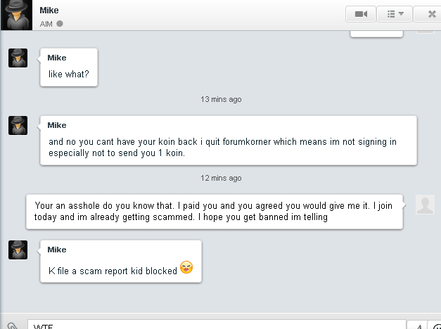Click the message starting "Your an asshole"
This screenshot has height=329, width=441.
pyautogui.click(x=215, y=212)
